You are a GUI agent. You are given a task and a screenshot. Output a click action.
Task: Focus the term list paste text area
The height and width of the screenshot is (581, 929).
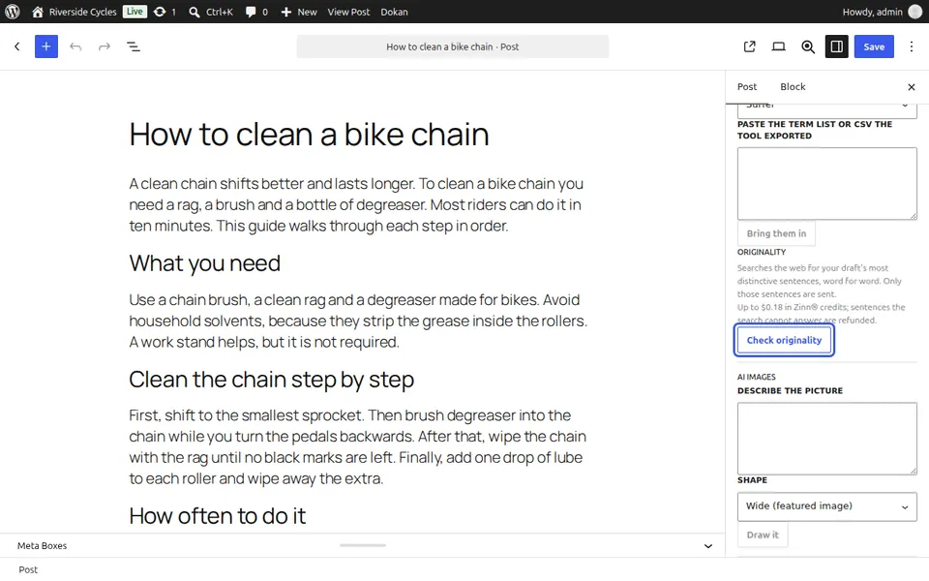(827, 184)
